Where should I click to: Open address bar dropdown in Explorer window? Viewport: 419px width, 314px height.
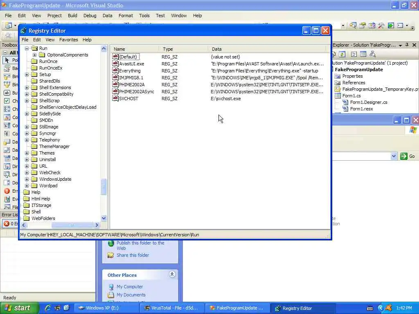(x=394, y=156)
